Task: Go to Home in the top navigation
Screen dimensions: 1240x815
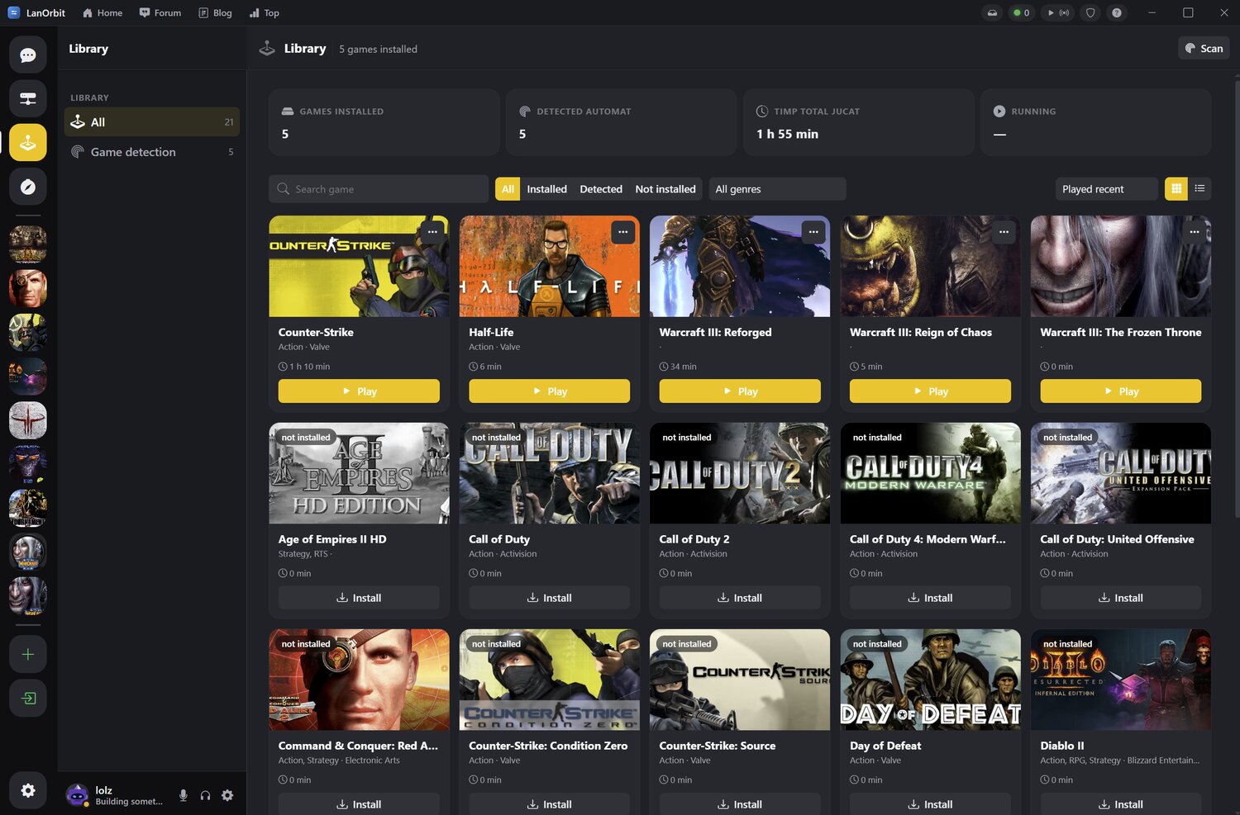Action: pyautogui.click(x=102, y=12)
